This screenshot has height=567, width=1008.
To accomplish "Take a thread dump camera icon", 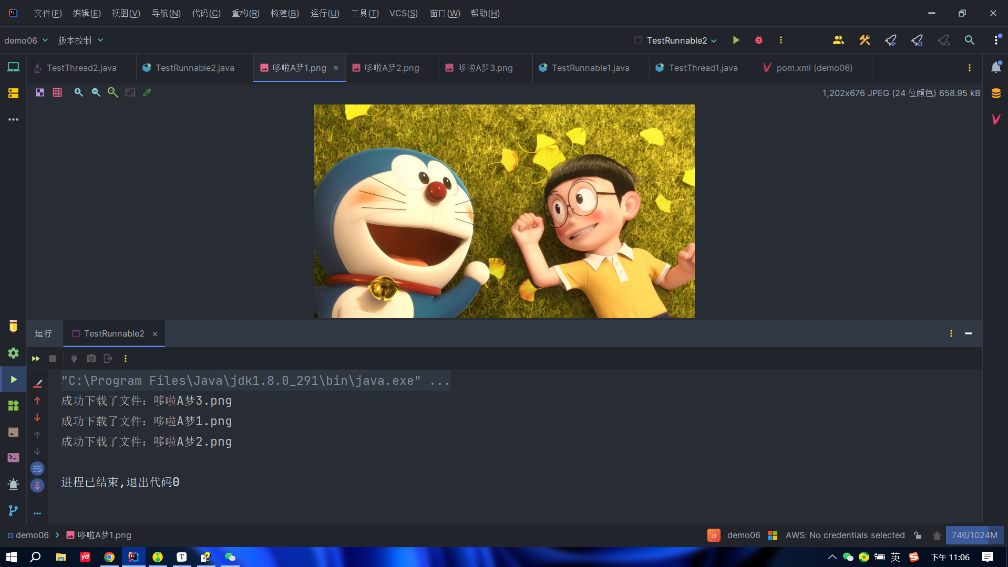I will [x=91, y=359].
